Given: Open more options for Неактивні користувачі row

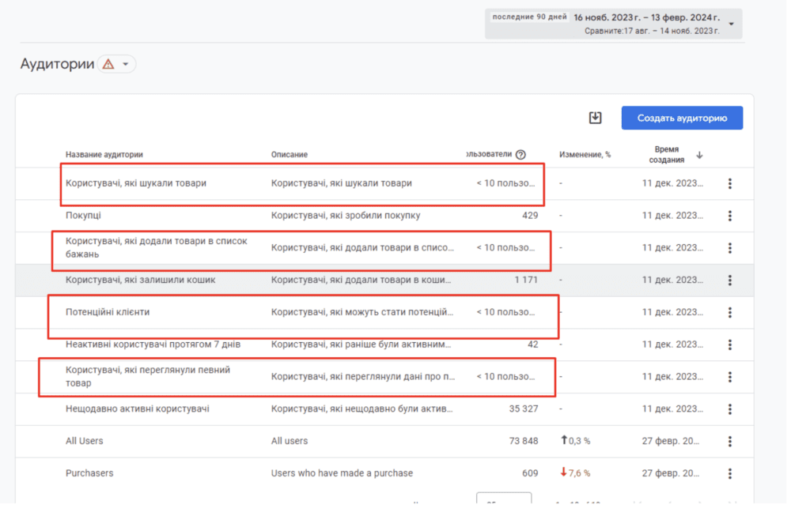Looking at the screenshot, I should [x=730, y=344].
